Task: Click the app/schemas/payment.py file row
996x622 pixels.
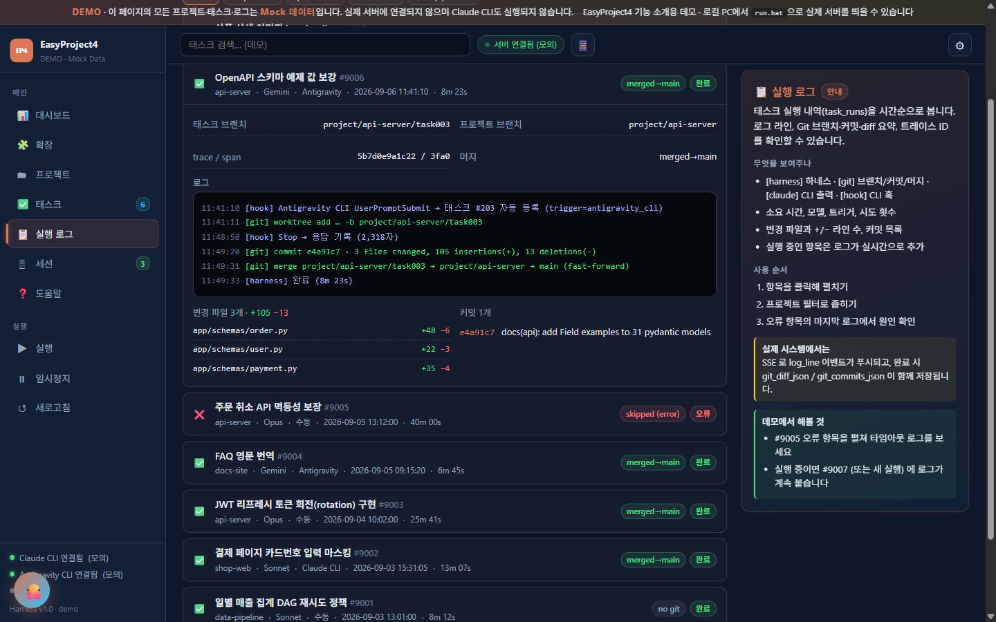Action: coord(322,368)
